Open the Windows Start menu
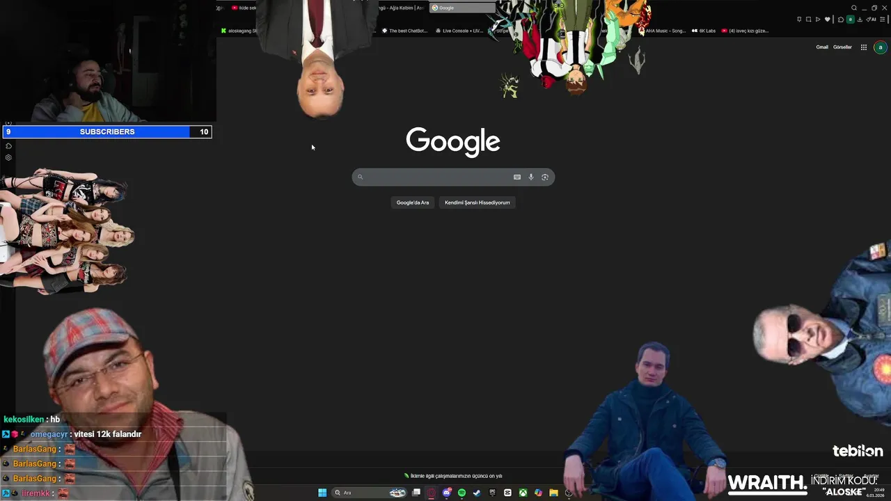 click(322, 493)
